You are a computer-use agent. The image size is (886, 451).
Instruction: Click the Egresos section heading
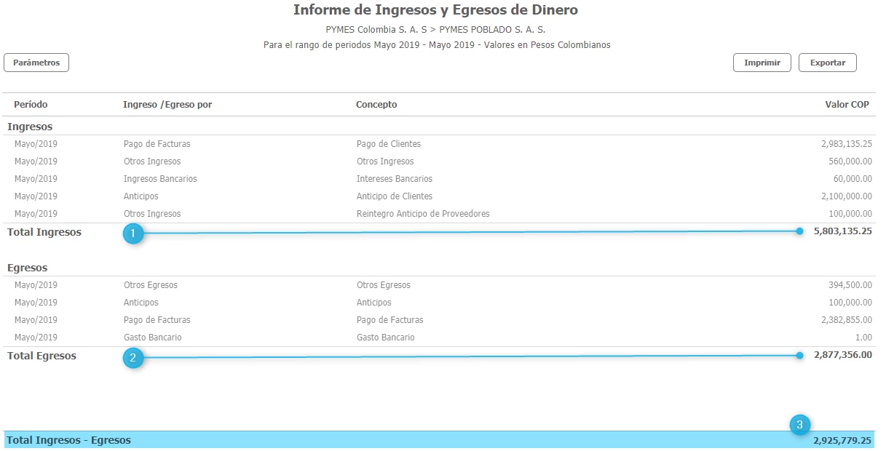coord(27,268)
